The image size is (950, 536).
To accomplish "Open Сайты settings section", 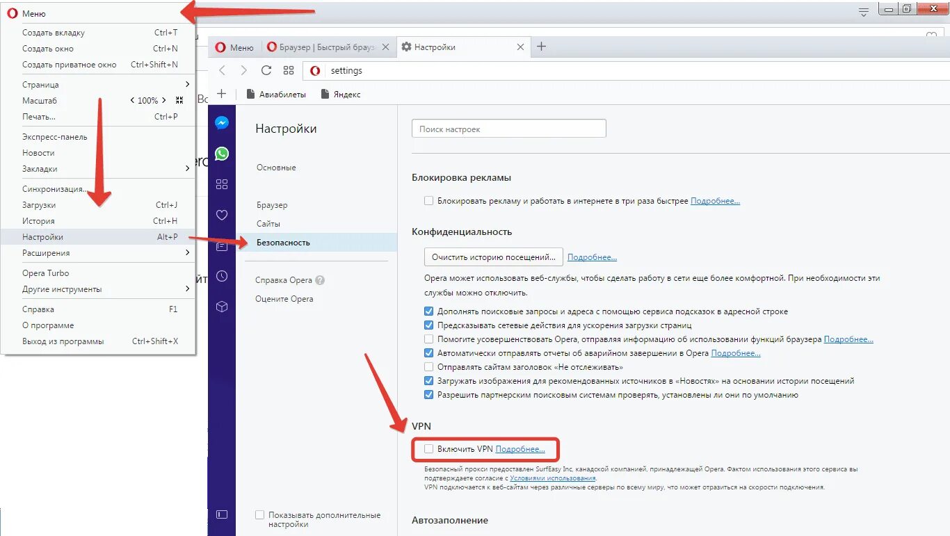I will tap(268, 224).
